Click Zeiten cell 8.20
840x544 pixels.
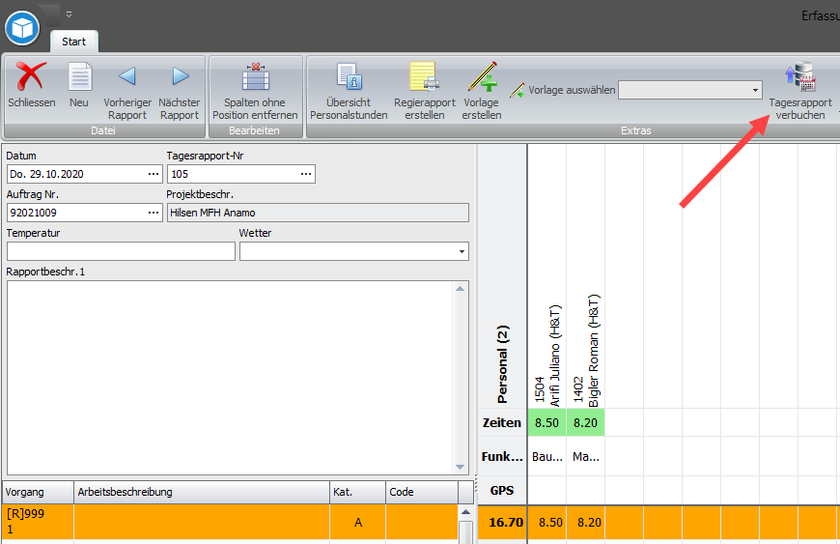coord(585,422)
